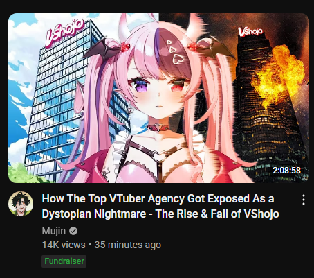Screen dimensions: 314x278
Task: Click the 2:08:58 duration badge
Action: coord(286,171)
